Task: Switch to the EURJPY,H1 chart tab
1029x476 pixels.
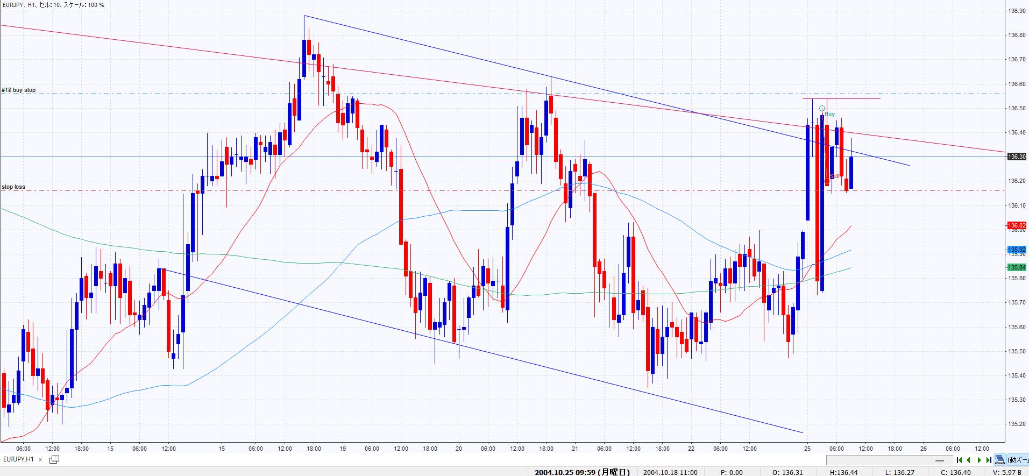Action: point(19,459)
